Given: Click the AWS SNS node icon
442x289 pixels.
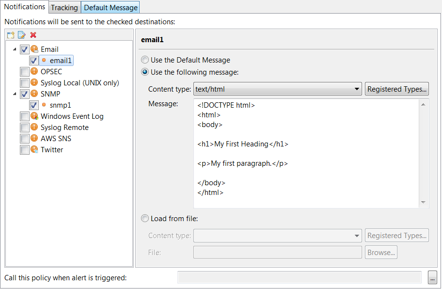Looking at the screenshot, I should tap(34, 138).
